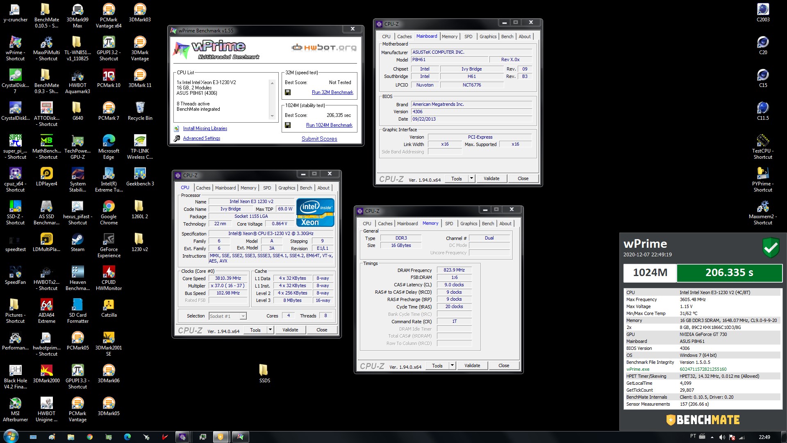Click the taskbar clock showing 22:49
787x443 pixels.
764,437
